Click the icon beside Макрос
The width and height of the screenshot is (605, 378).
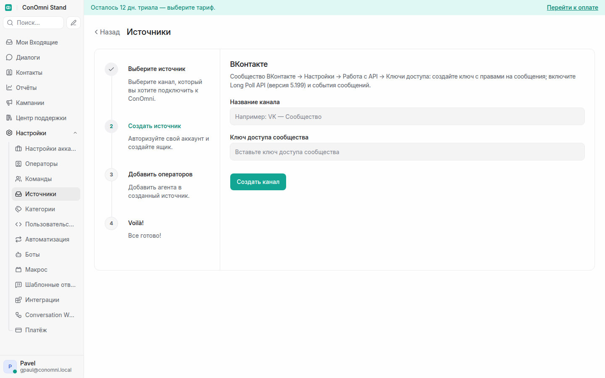click(18, 270)
